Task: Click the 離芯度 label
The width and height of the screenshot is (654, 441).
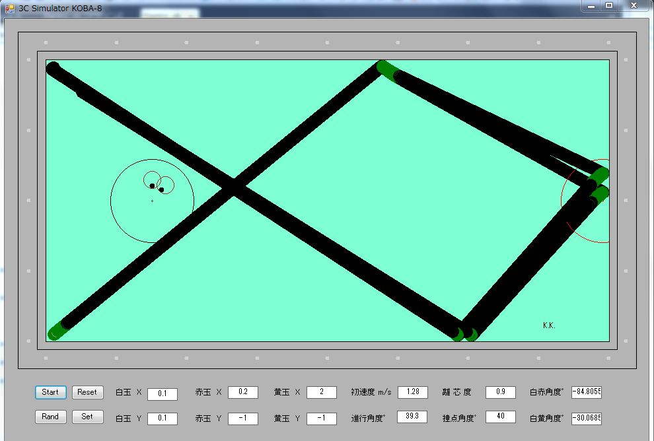Action: 456,392
